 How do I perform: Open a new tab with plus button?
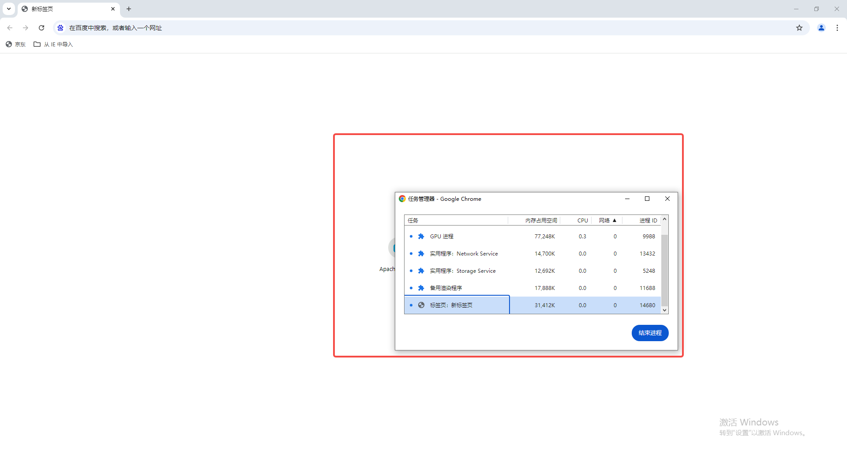(129, 9)
